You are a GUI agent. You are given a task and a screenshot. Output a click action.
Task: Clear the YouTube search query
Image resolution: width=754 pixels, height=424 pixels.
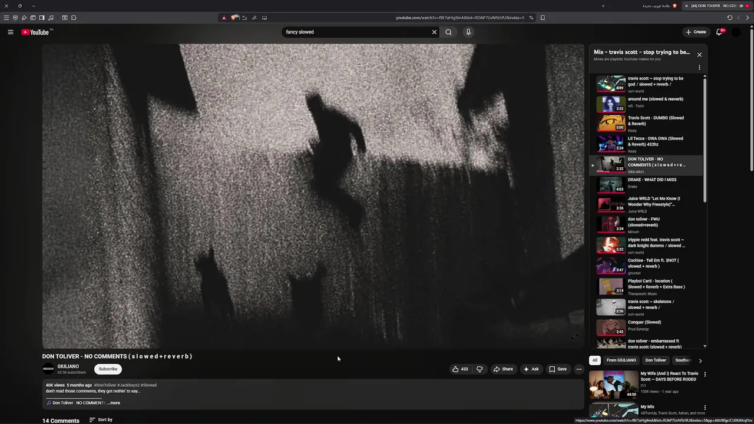pos(435,32)
